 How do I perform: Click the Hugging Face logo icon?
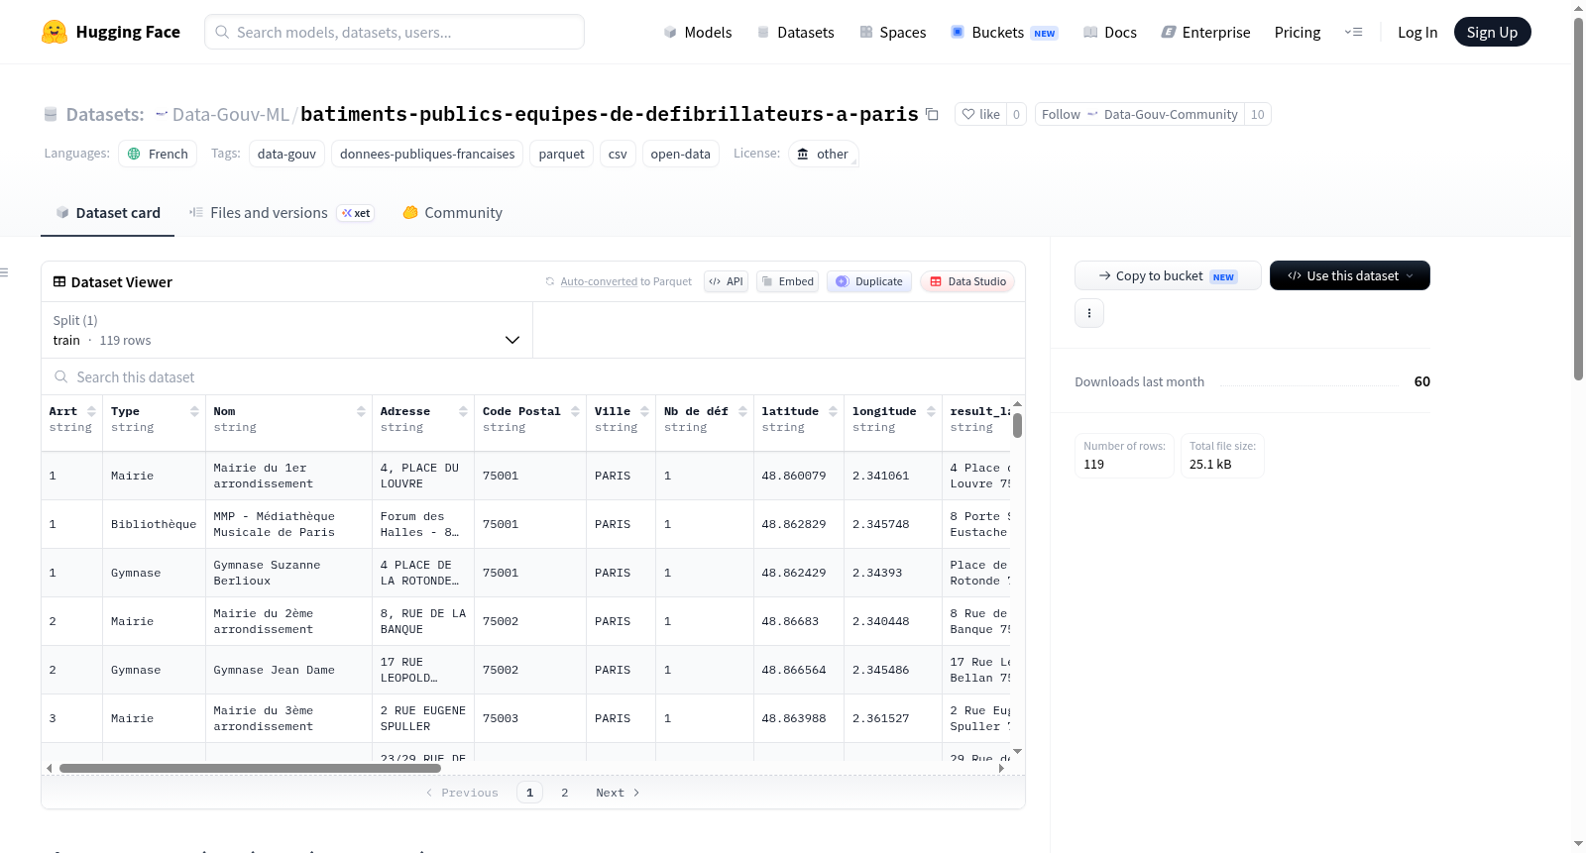point(55,32)
